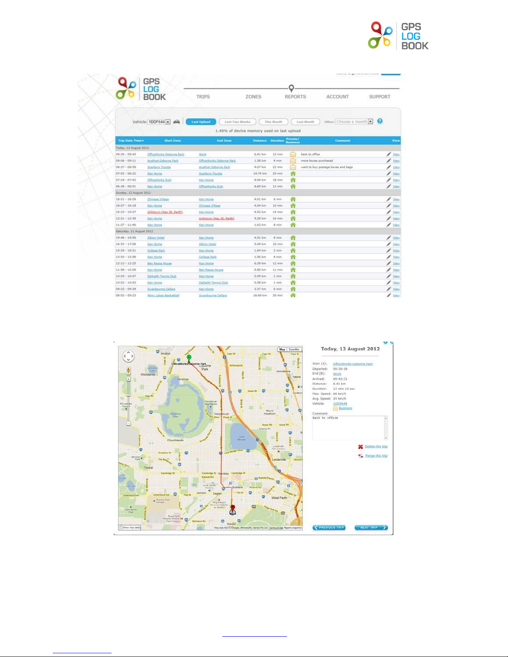This screenshot has height=657, width=508.
Task: Click the Business briefcase icon in trip details
Action: click(335, 408)
